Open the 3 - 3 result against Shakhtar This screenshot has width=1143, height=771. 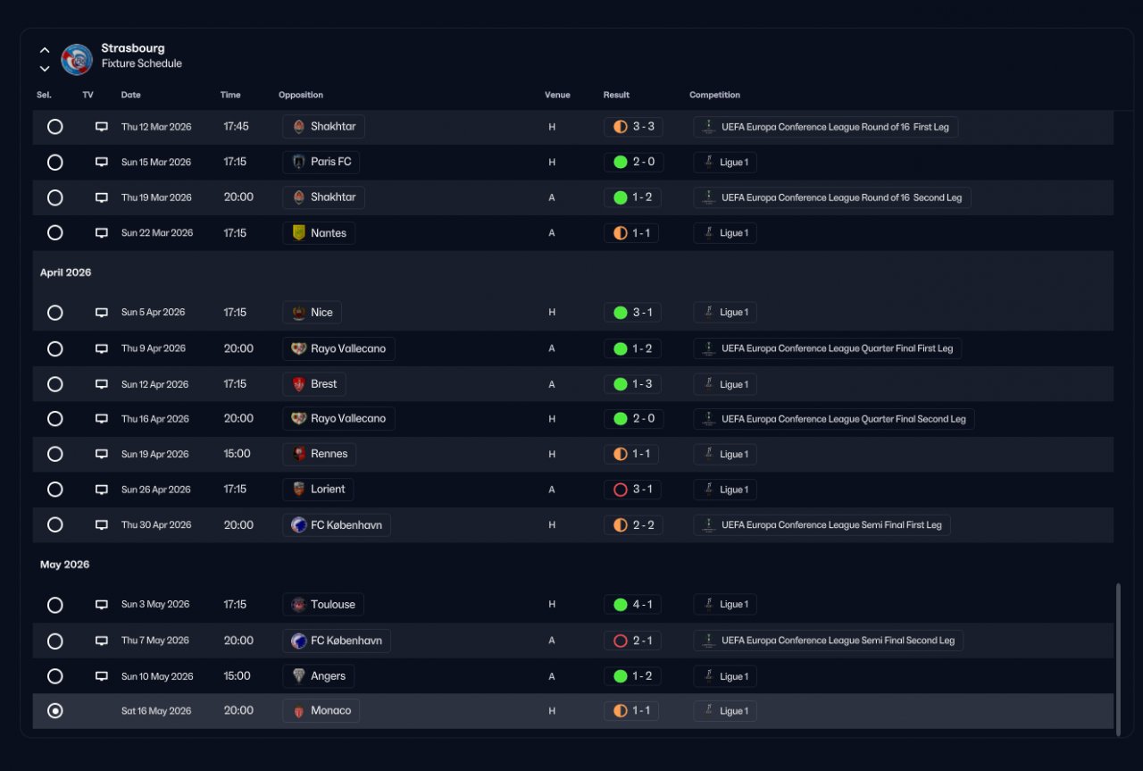633,127
